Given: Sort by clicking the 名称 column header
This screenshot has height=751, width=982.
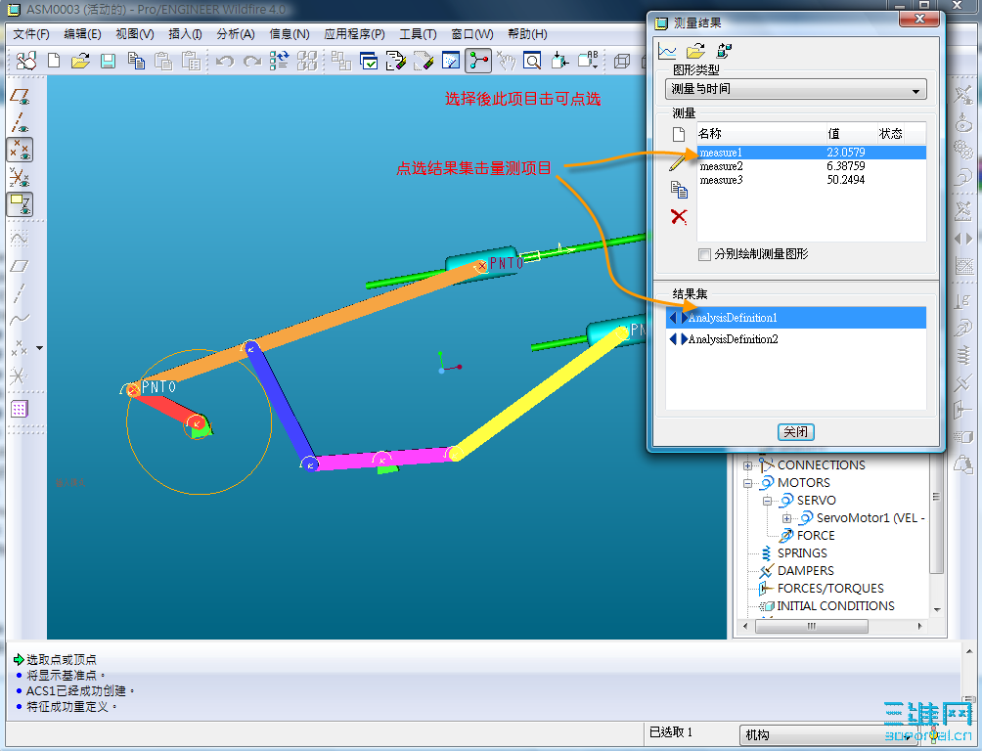Looking at the screenshot, I should click(760, 133).
